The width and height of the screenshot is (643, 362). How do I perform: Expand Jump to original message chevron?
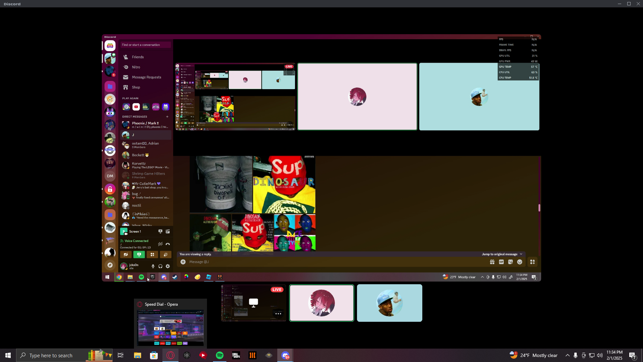(x=521, y=254)
